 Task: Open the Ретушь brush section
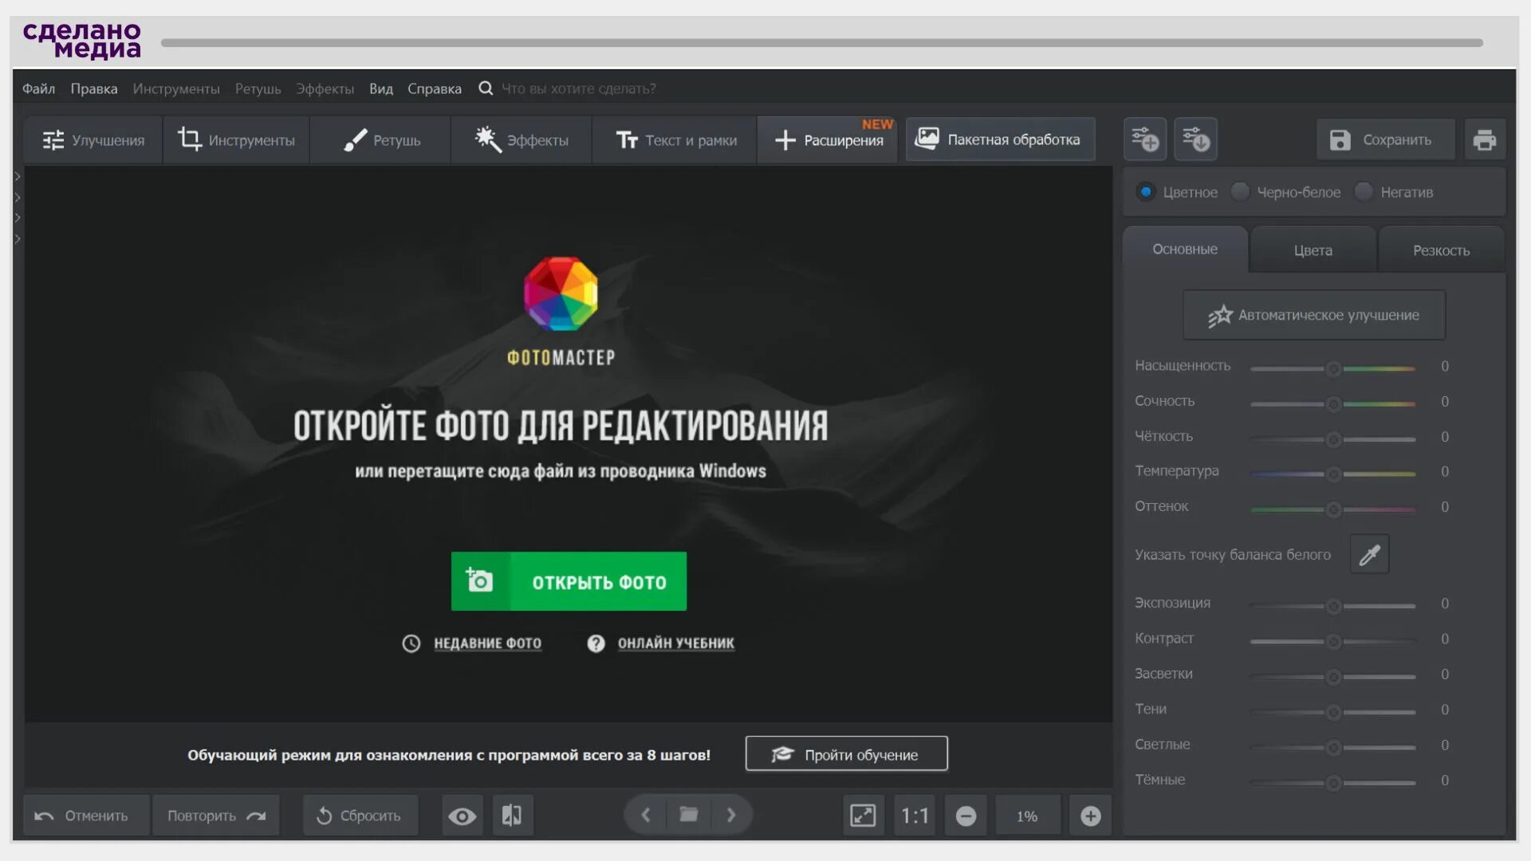[381, 140]
